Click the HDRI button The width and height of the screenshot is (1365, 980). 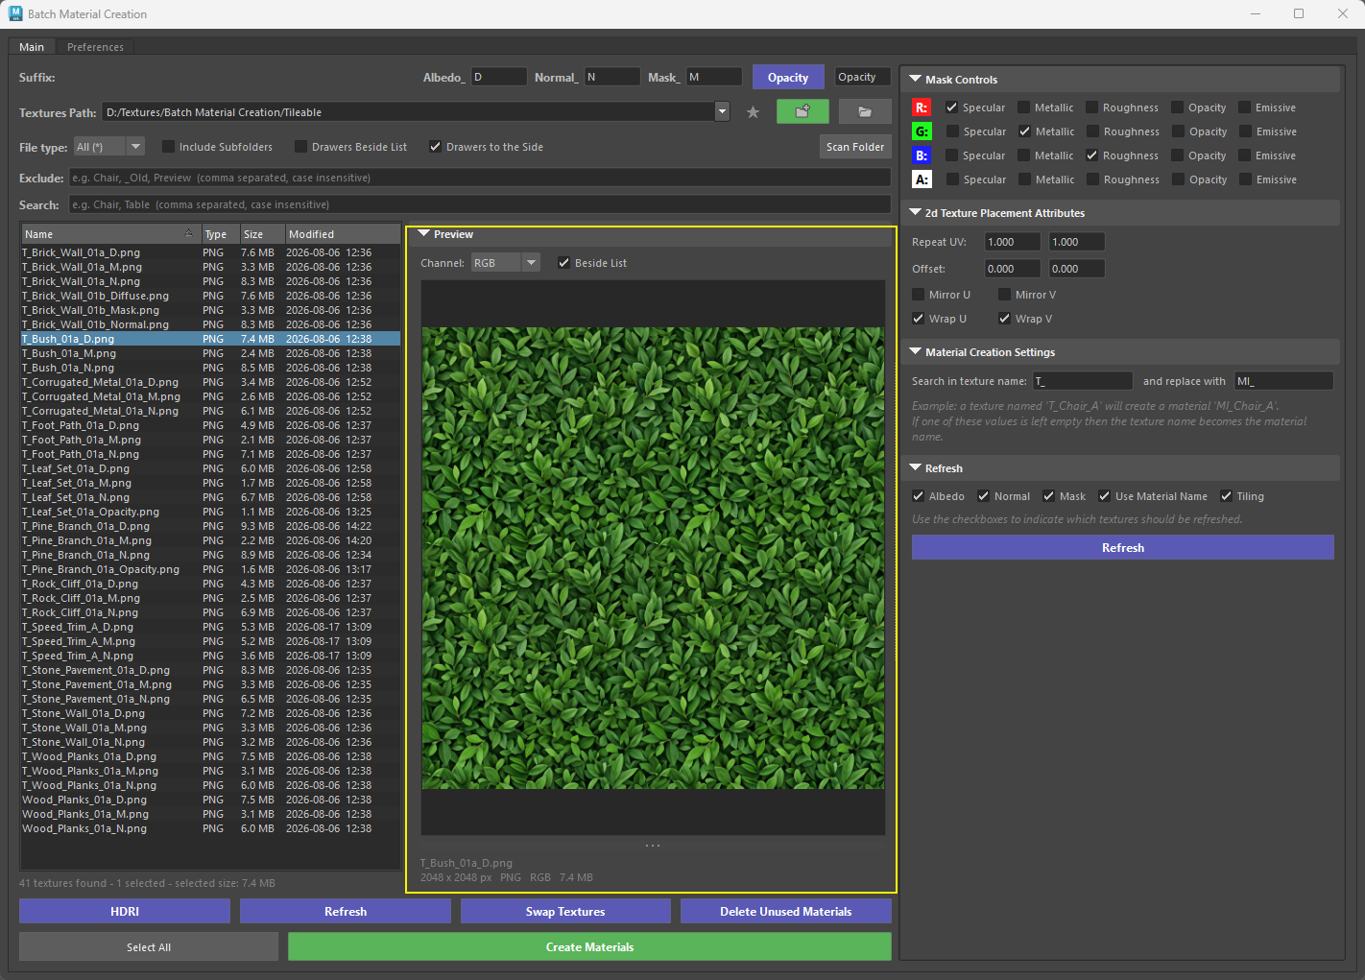pyautogui.click(x=125, y=912)
